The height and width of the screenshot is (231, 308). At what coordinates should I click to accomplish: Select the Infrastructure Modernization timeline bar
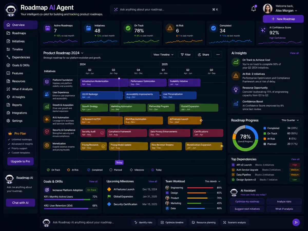tap(104, 82)
